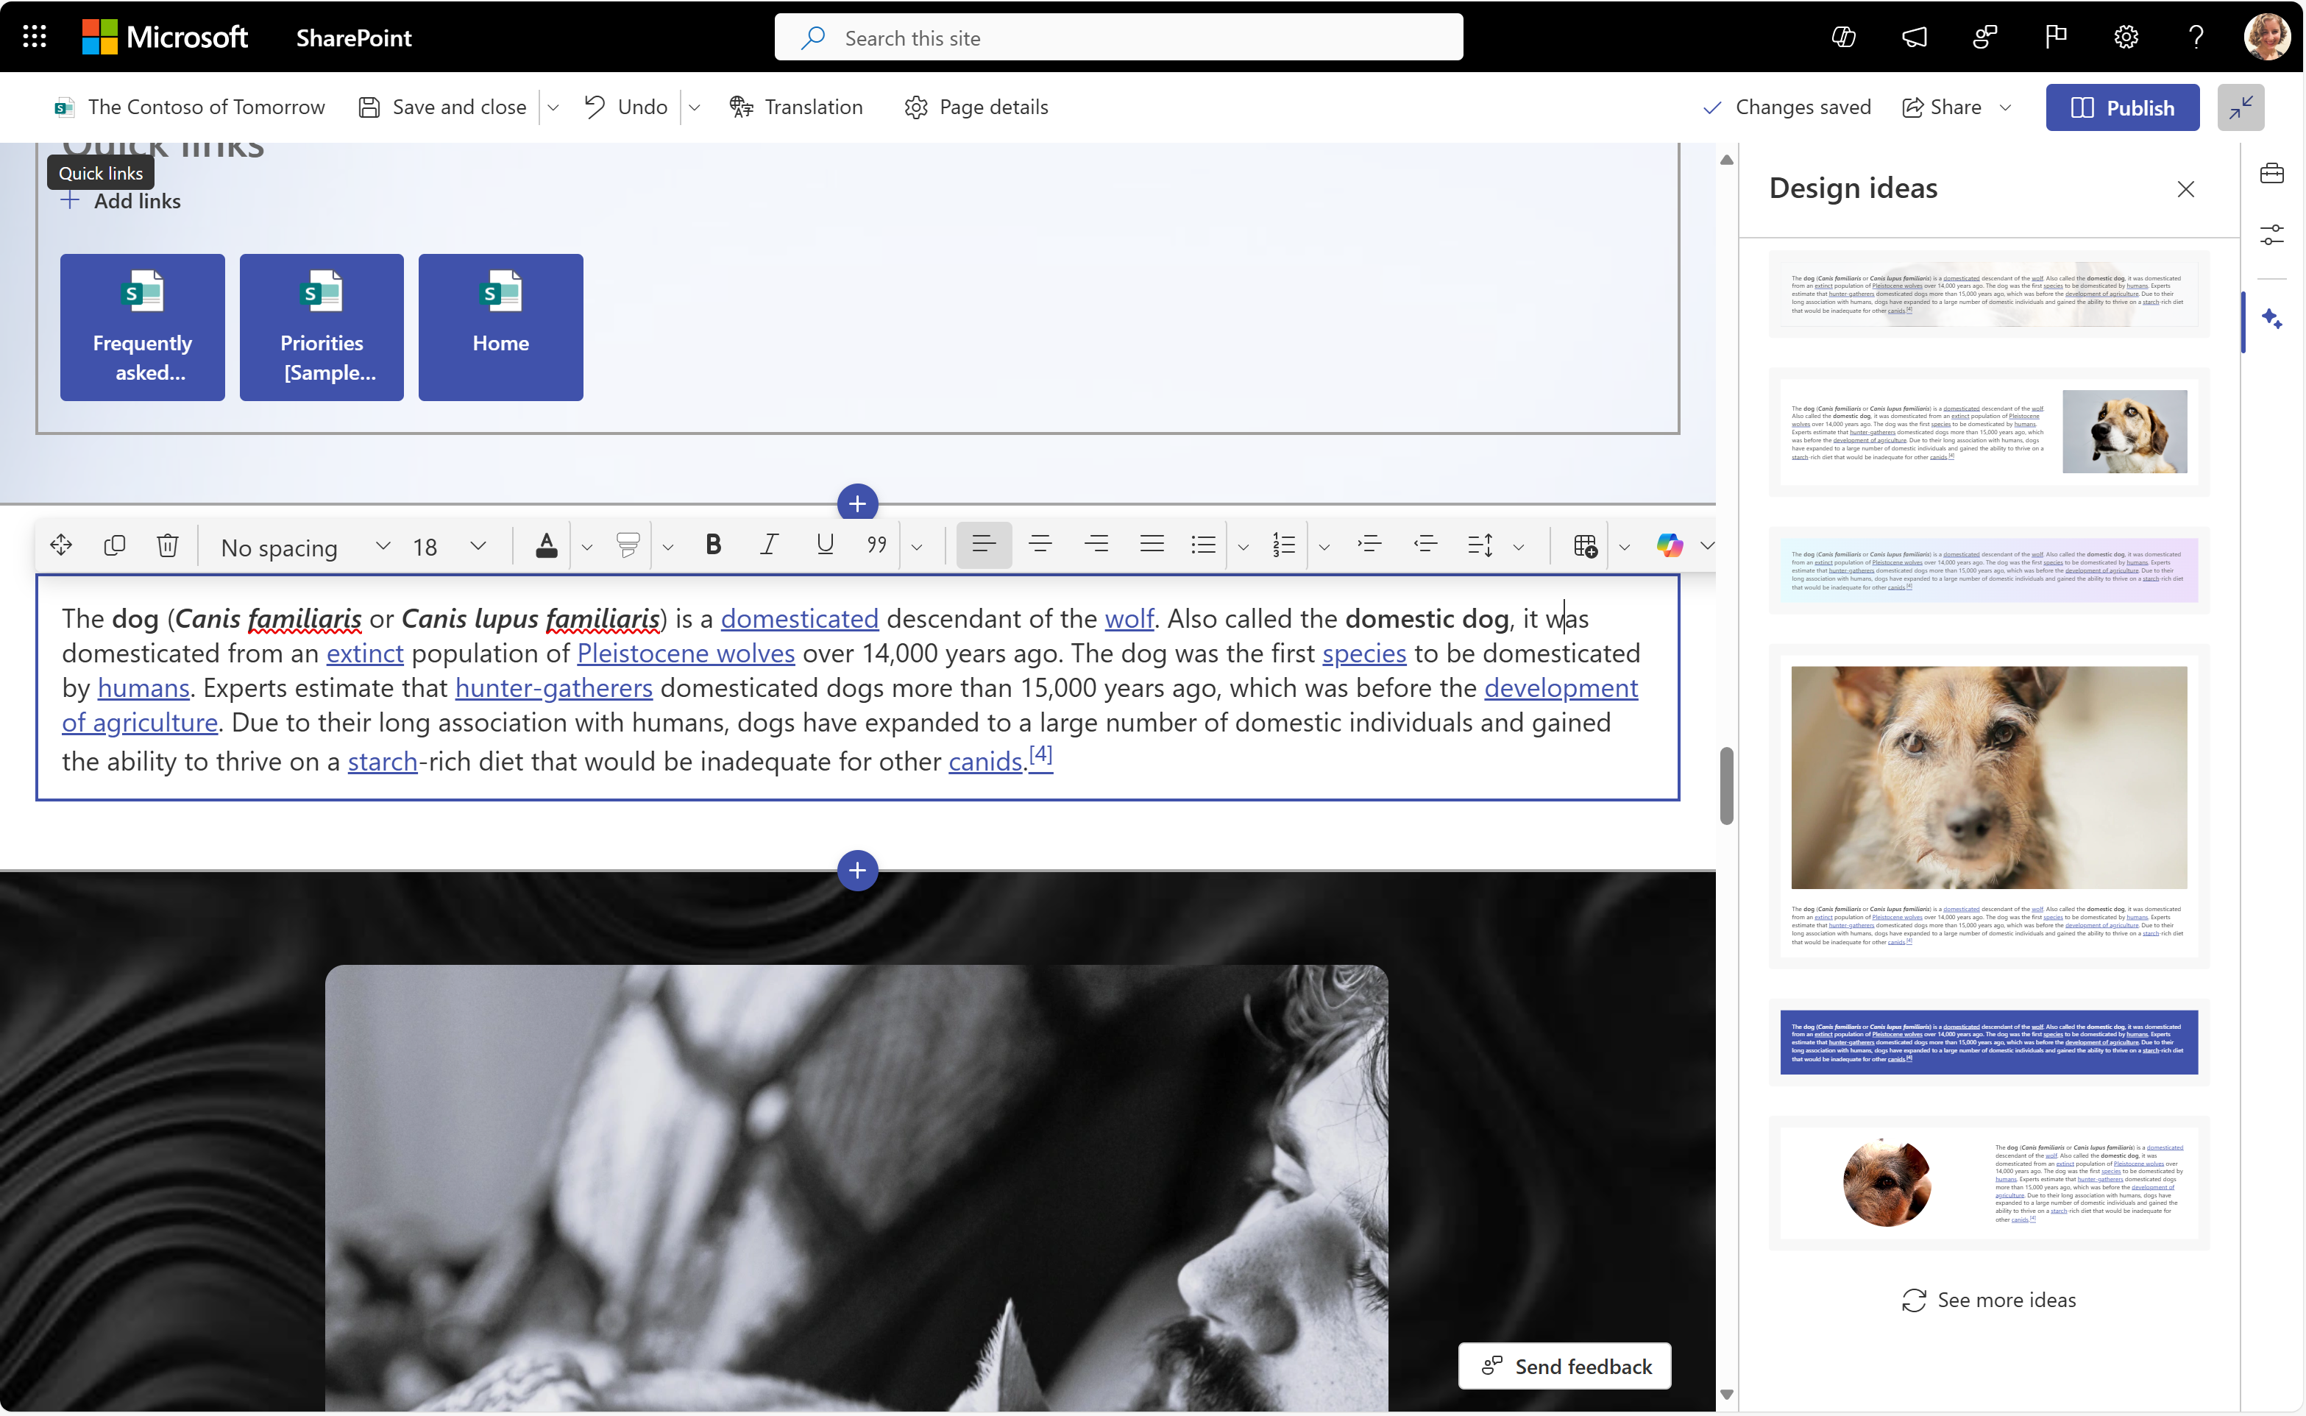Image resolution: width=2306 pixels, height=1416 pixels.
Task: Expand the font size dropdown showing 18
Action: (x=479, y=544)
